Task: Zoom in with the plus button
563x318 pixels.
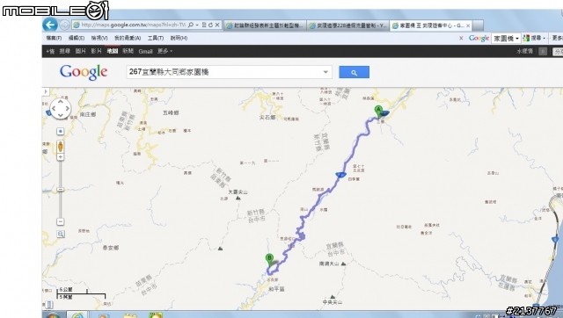Action: 61,157
